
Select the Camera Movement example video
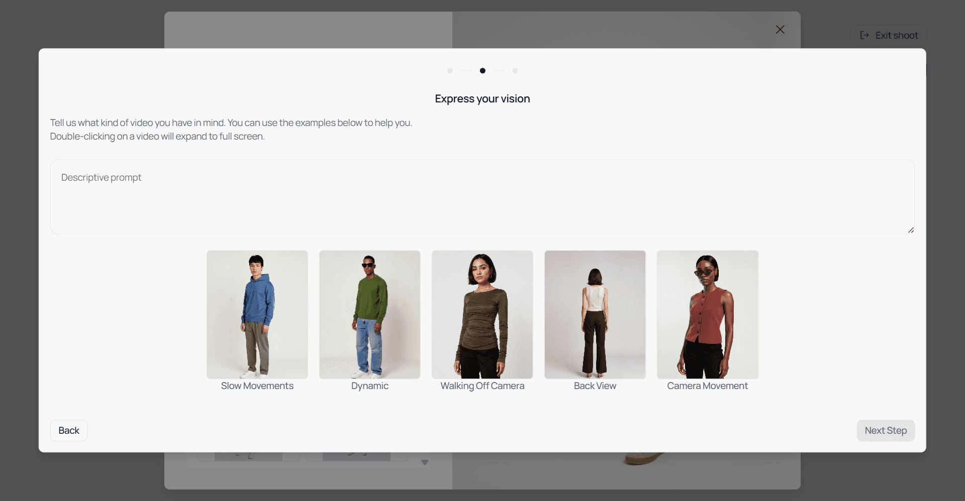[x=707, y=315]
